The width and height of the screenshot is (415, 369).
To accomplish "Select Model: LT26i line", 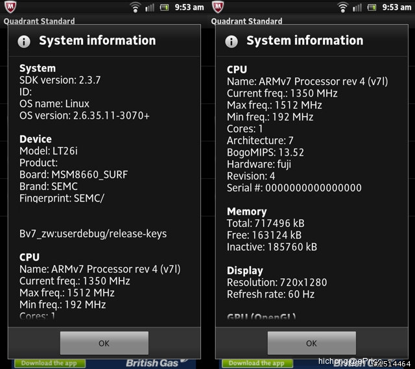I will tap(49, 151).
